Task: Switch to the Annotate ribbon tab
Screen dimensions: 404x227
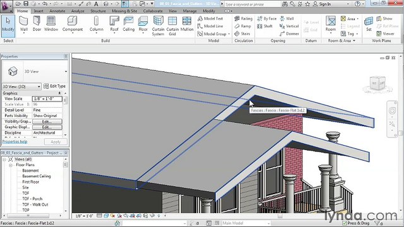Action: (x=57, y=11)
